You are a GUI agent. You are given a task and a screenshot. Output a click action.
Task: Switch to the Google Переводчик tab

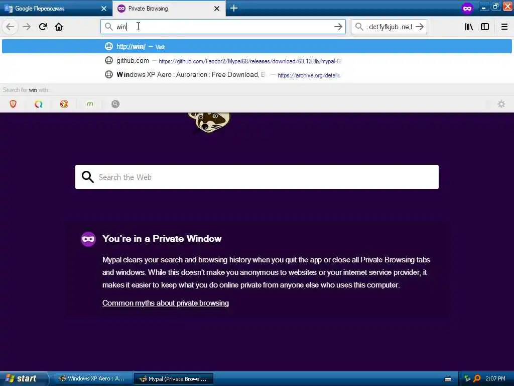pyautogui.click(x=56, y=9)
